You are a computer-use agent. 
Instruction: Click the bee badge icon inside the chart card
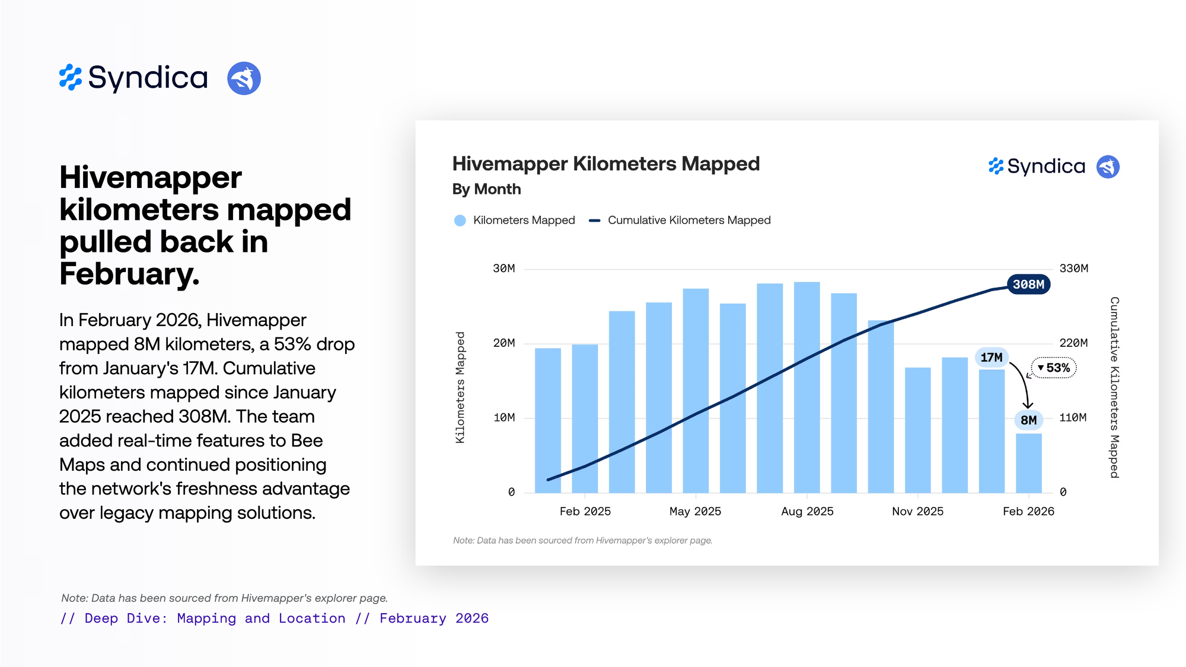pos(1108,167)
